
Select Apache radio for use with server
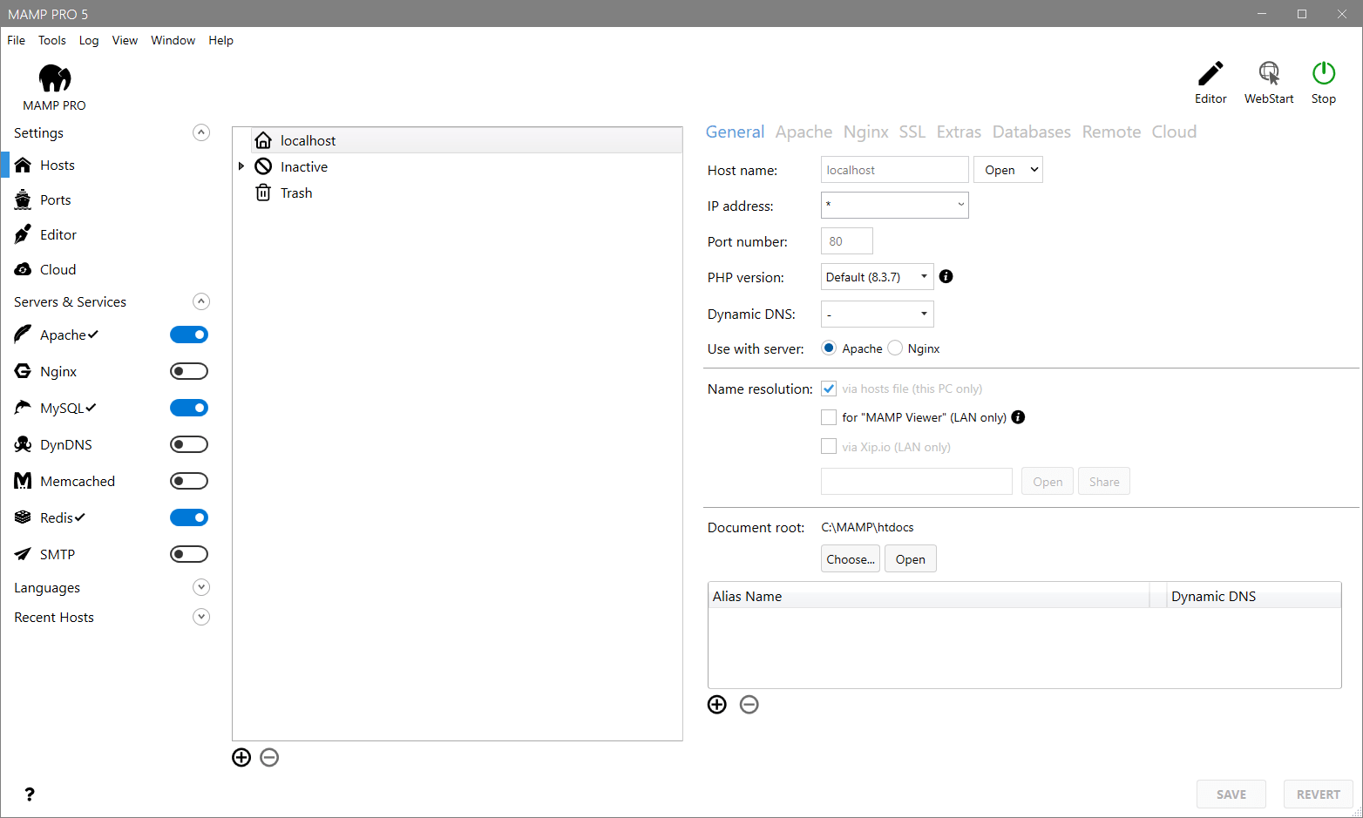point(829,348)
